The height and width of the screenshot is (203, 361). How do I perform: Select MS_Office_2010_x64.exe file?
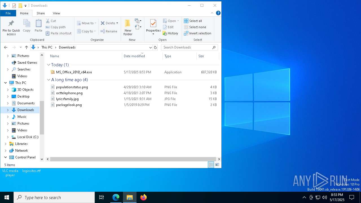click(134, 72)
